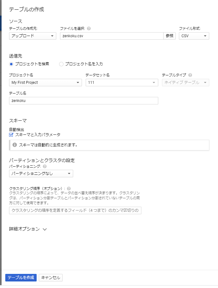The width and height of the screenshot is (218, 288).
Task: Select プロジェクトを検索 radio button
Action: [11, 64]
